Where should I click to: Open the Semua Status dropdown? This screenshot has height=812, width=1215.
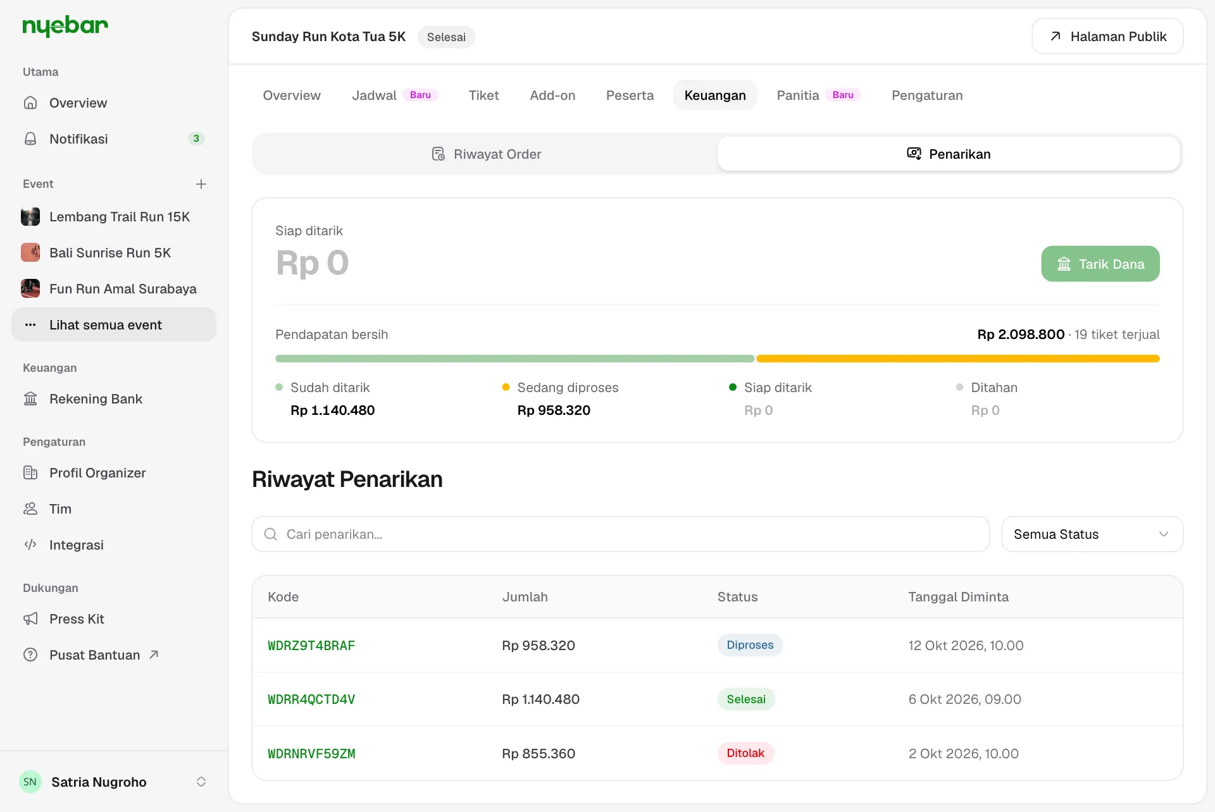point(1092,534)
